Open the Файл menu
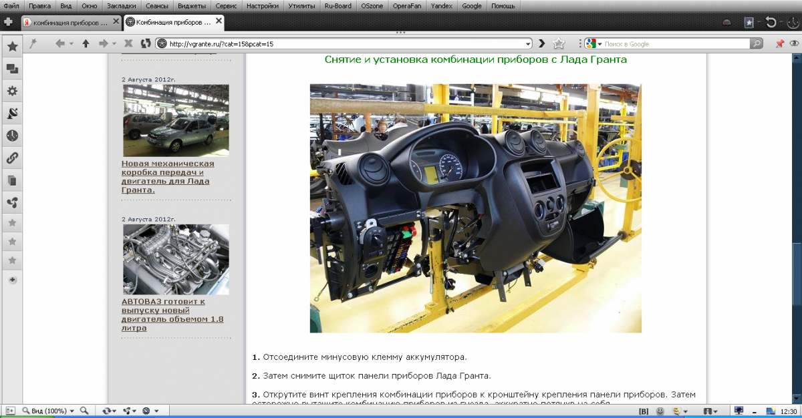Image resolution: width=802 pixels, height=418 pixels. click(11, 6)
